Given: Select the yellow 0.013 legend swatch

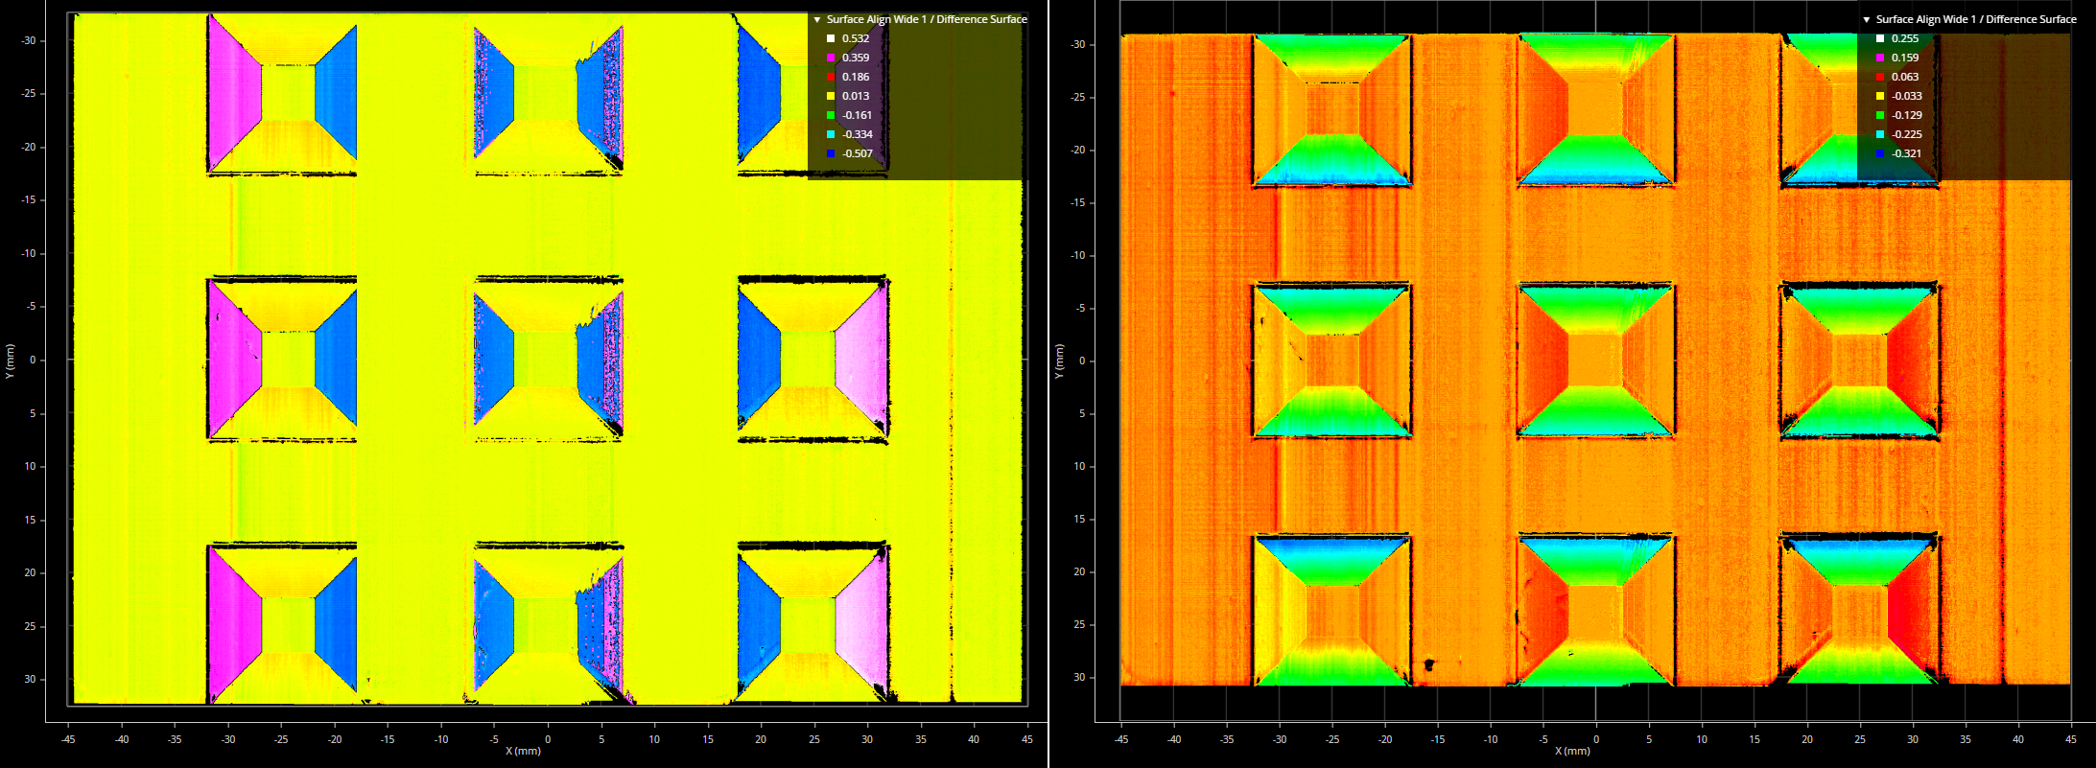Looking at the screenshot, I should click(831, 96).
